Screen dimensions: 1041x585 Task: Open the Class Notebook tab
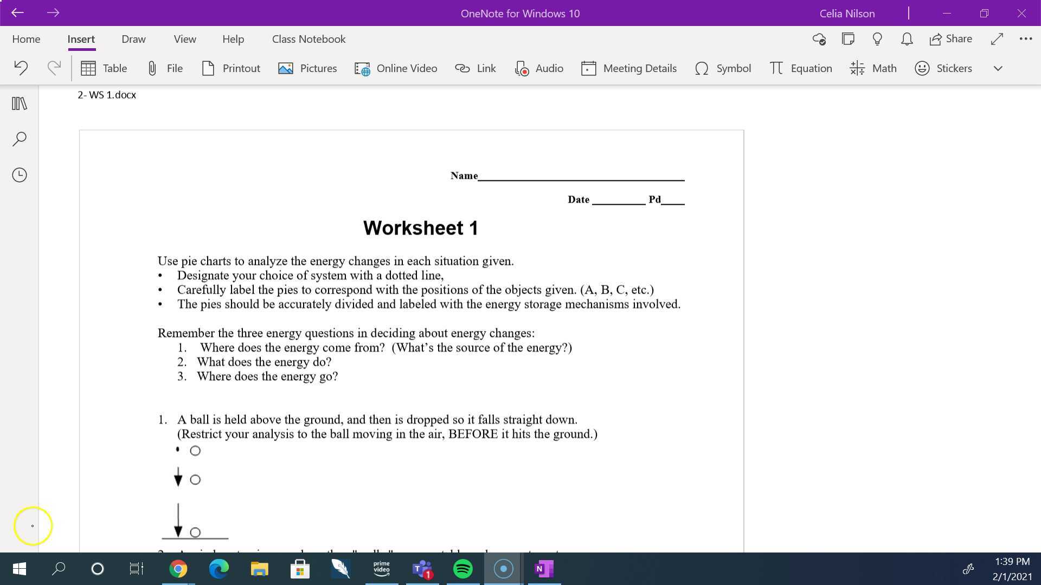tap(309, 39)
